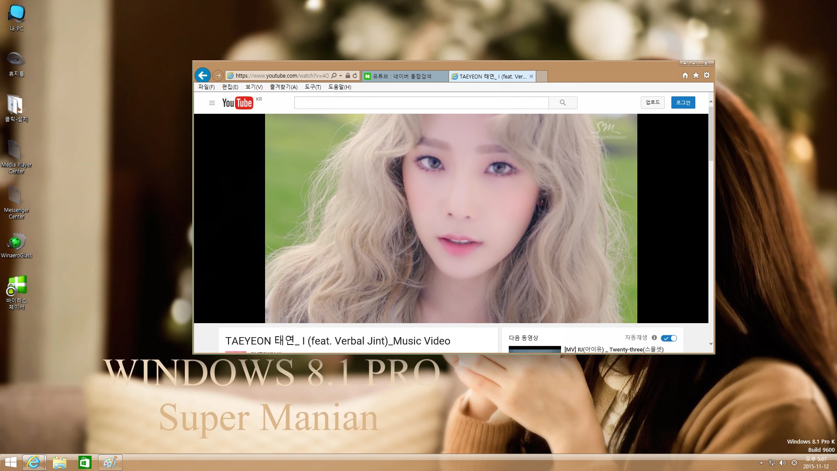Image resolution: width=837 pixels, height=471 pixels.
Task: Click the YouTube search text box
Action: pos(421,103)
